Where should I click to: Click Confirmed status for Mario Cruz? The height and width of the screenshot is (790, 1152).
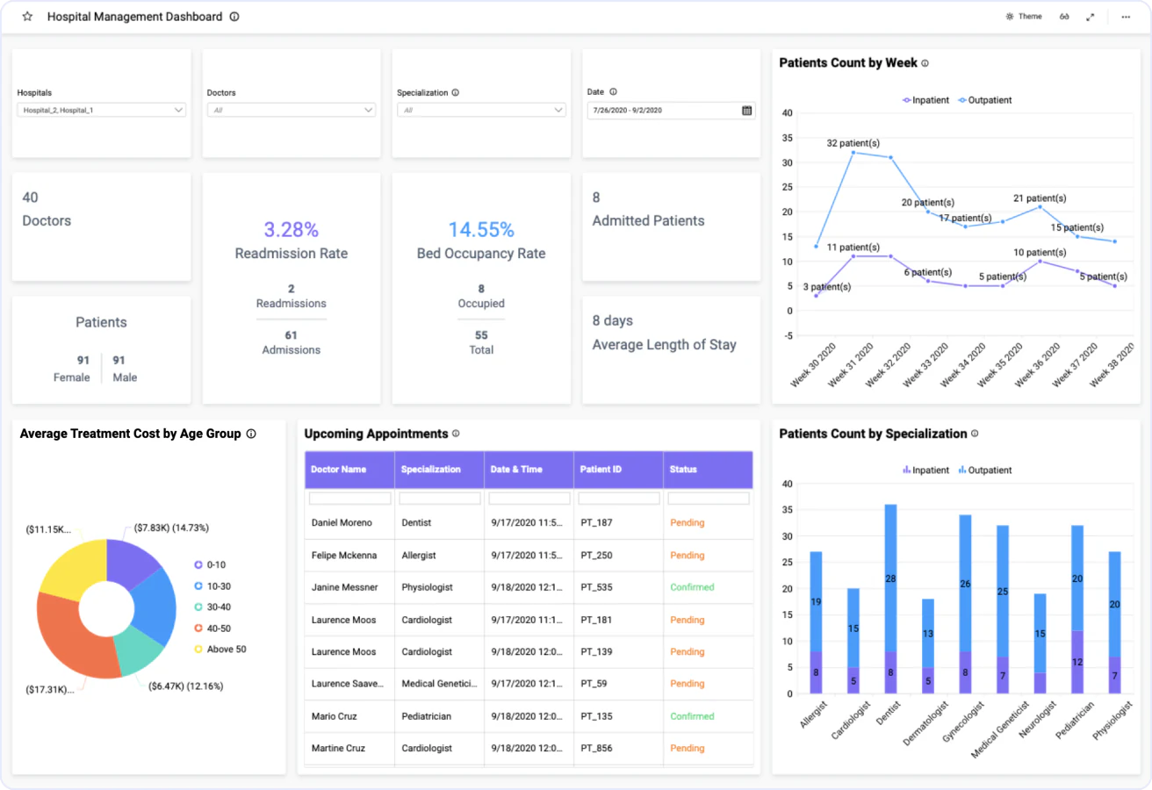pyautogui.click(x=692, y=716)
